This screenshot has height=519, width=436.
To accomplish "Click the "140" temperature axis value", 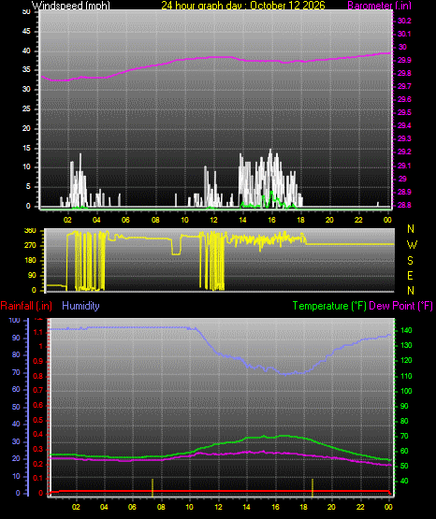I will 406,330.
